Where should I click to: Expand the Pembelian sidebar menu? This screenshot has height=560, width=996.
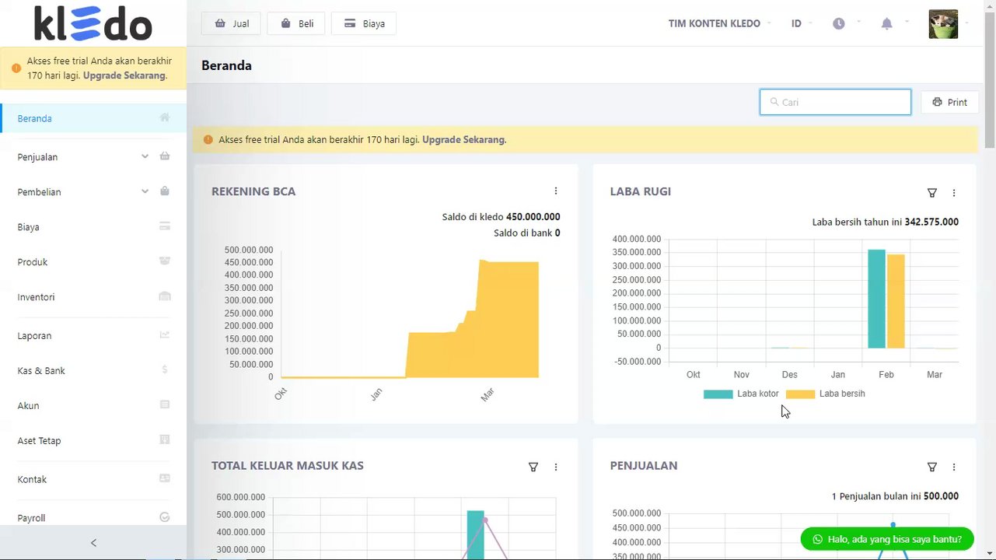[x=93, y=192]
